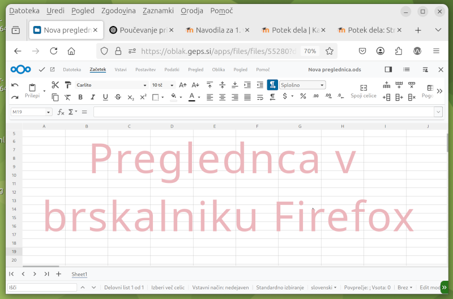Toggle strikethrough formatting

pos(118,97)
